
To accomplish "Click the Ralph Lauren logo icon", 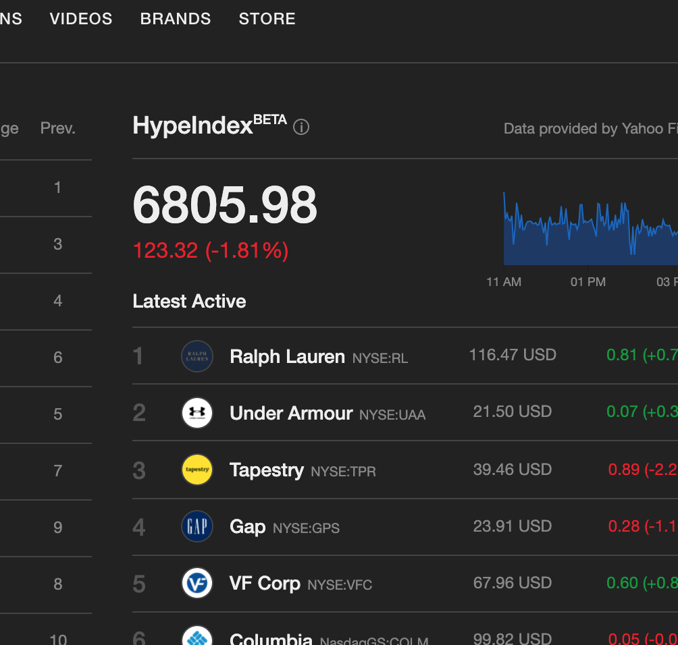I will click(197, 356).
